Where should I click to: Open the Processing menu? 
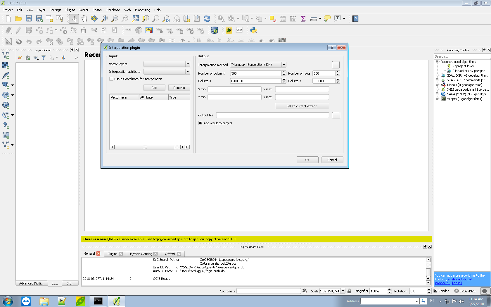(142, 10)
